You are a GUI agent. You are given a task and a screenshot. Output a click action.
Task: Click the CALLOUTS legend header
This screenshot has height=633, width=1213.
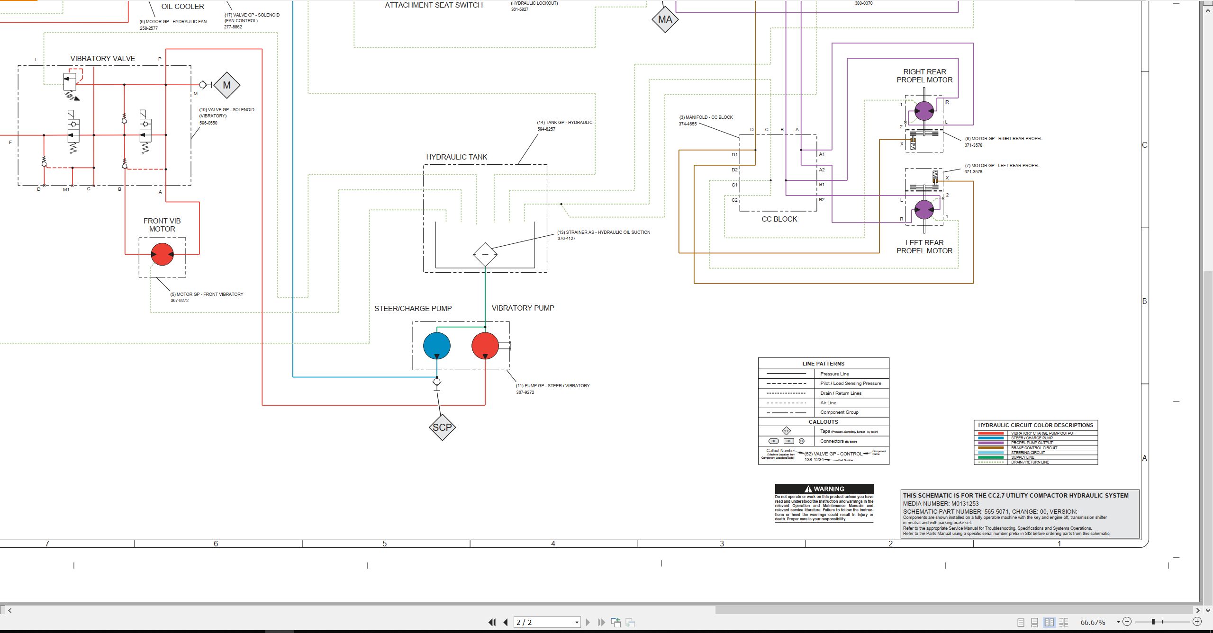tap(824, 422)
